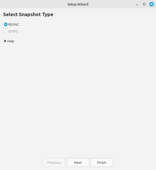156x170 pixels.
Task: Minimize the Setup Wizard window
Action: pos(137,4)
